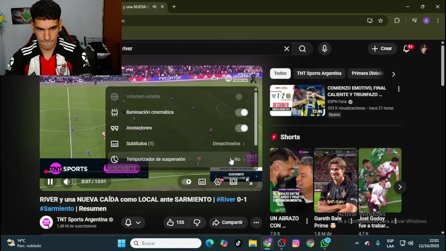This screenshot has width=446, height=251.
Task: Click the player settings gear icon
Action: point(218,182)
